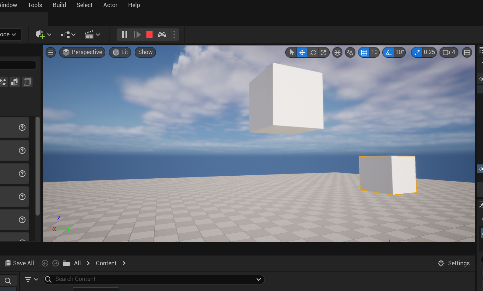Open the viewport Show menu

click(x=145, y=52)
